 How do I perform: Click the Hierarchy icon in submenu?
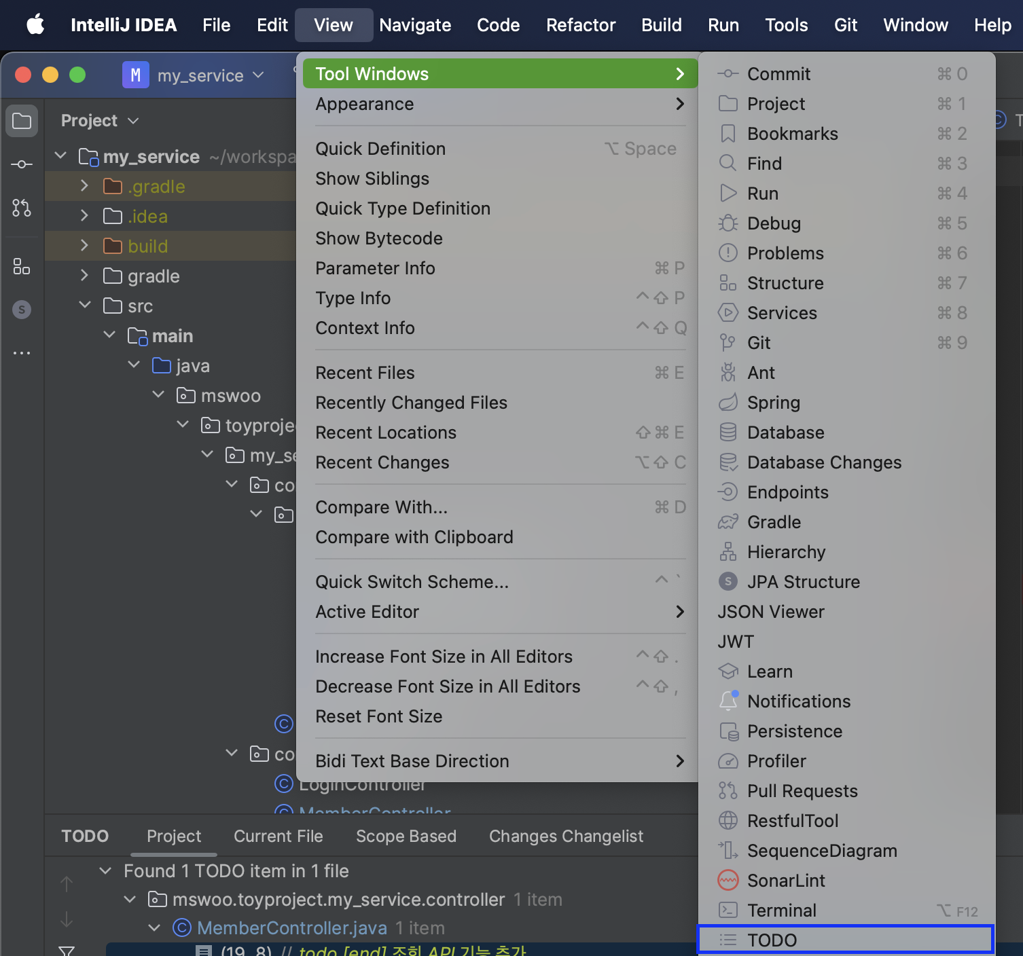[x=728, y=552]
